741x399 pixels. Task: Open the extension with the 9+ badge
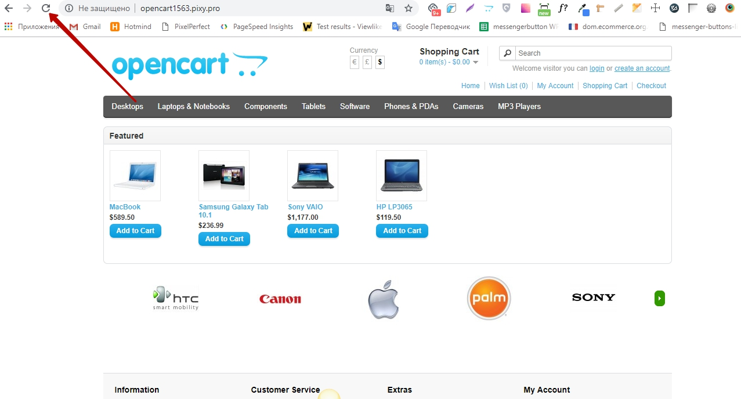434,9
